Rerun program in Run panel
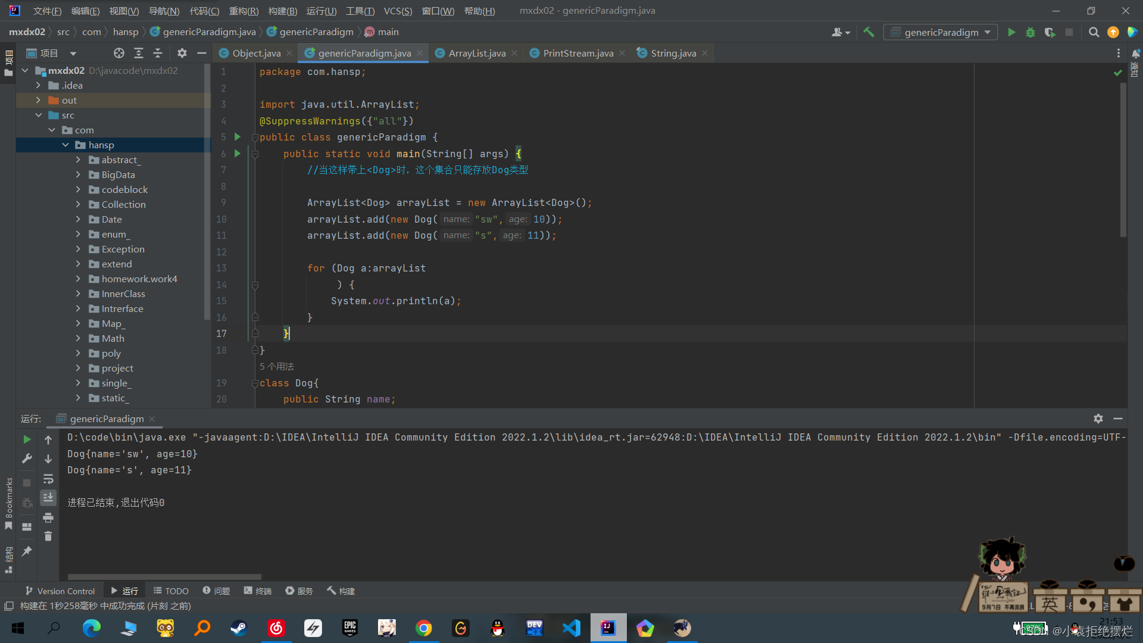1143x643 pixels. [x=27, y=439]
